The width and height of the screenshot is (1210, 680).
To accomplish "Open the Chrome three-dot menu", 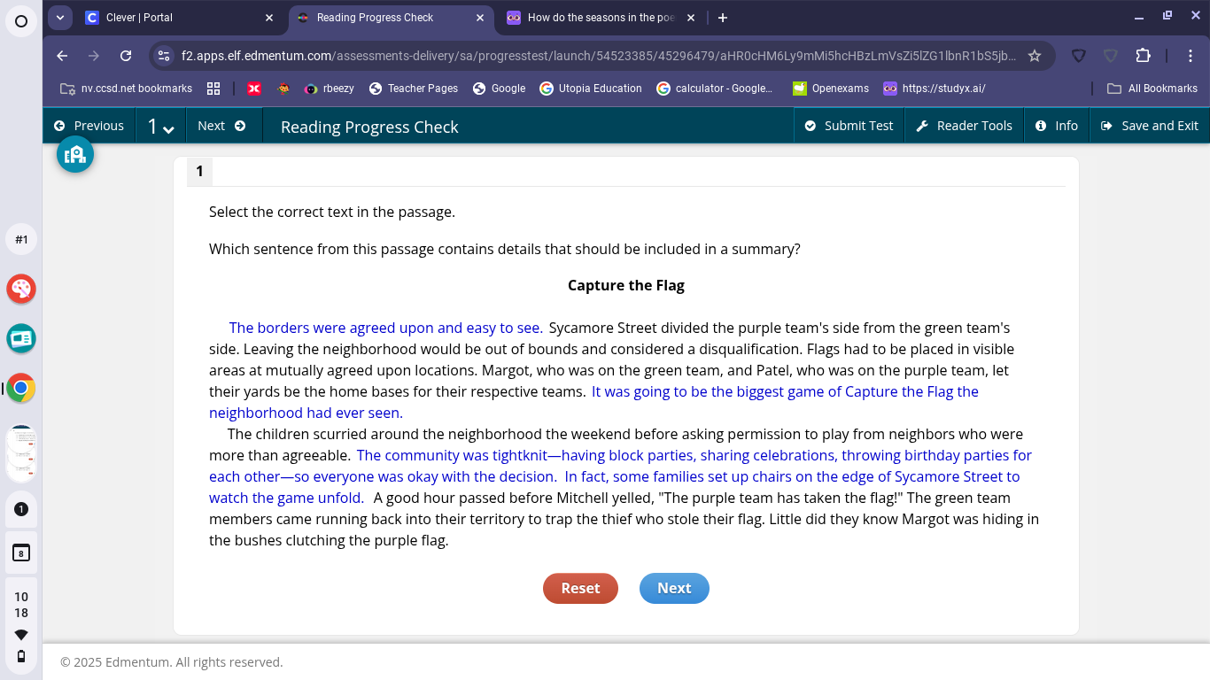I will pyautogui.click(x=1191, y=55).
